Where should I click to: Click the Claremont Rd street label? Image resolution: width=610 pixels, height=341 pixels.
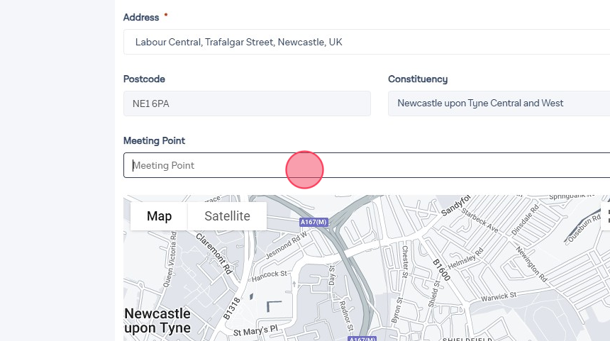215,254
